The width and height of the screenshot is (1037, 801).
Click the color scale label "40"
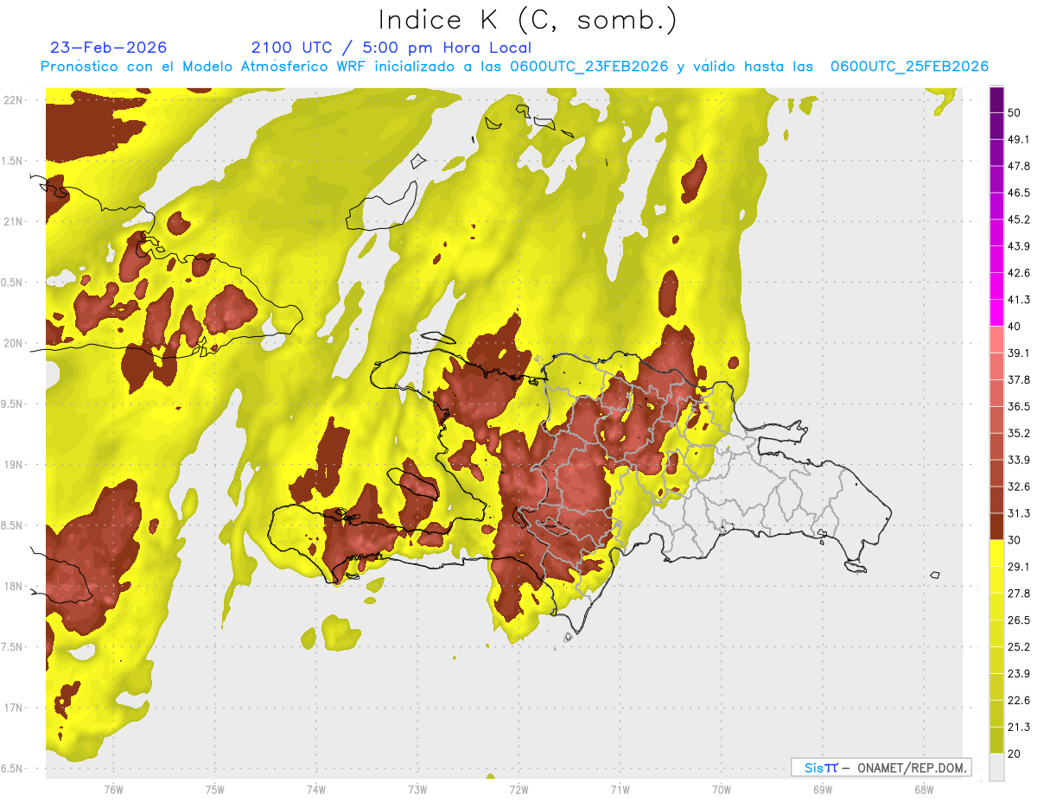(x=1015, y=327)
